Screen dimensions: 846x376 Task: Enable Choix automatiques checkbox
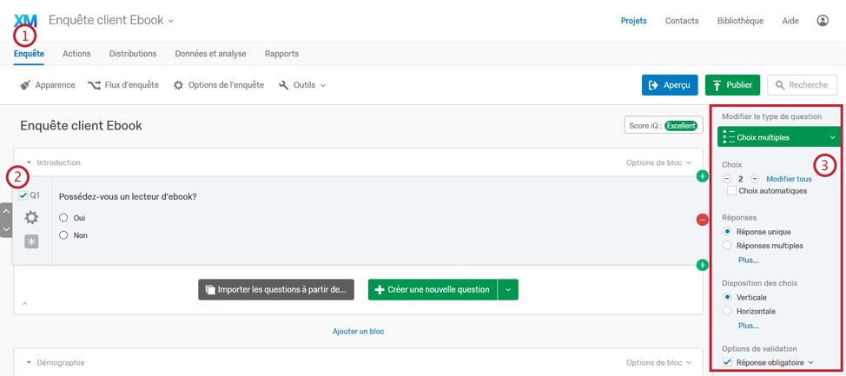point(731,190)
